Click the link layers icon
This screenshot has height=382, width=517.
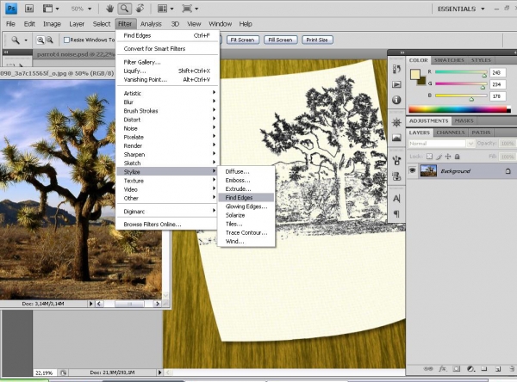428,369
